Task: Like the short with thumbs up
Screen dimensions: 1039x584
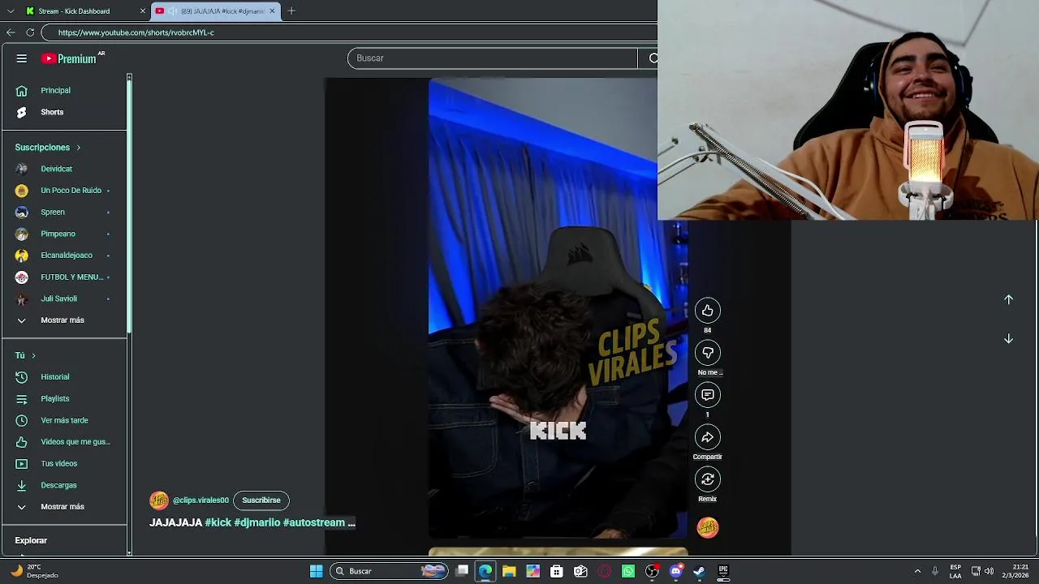Action: click(708, 311)
